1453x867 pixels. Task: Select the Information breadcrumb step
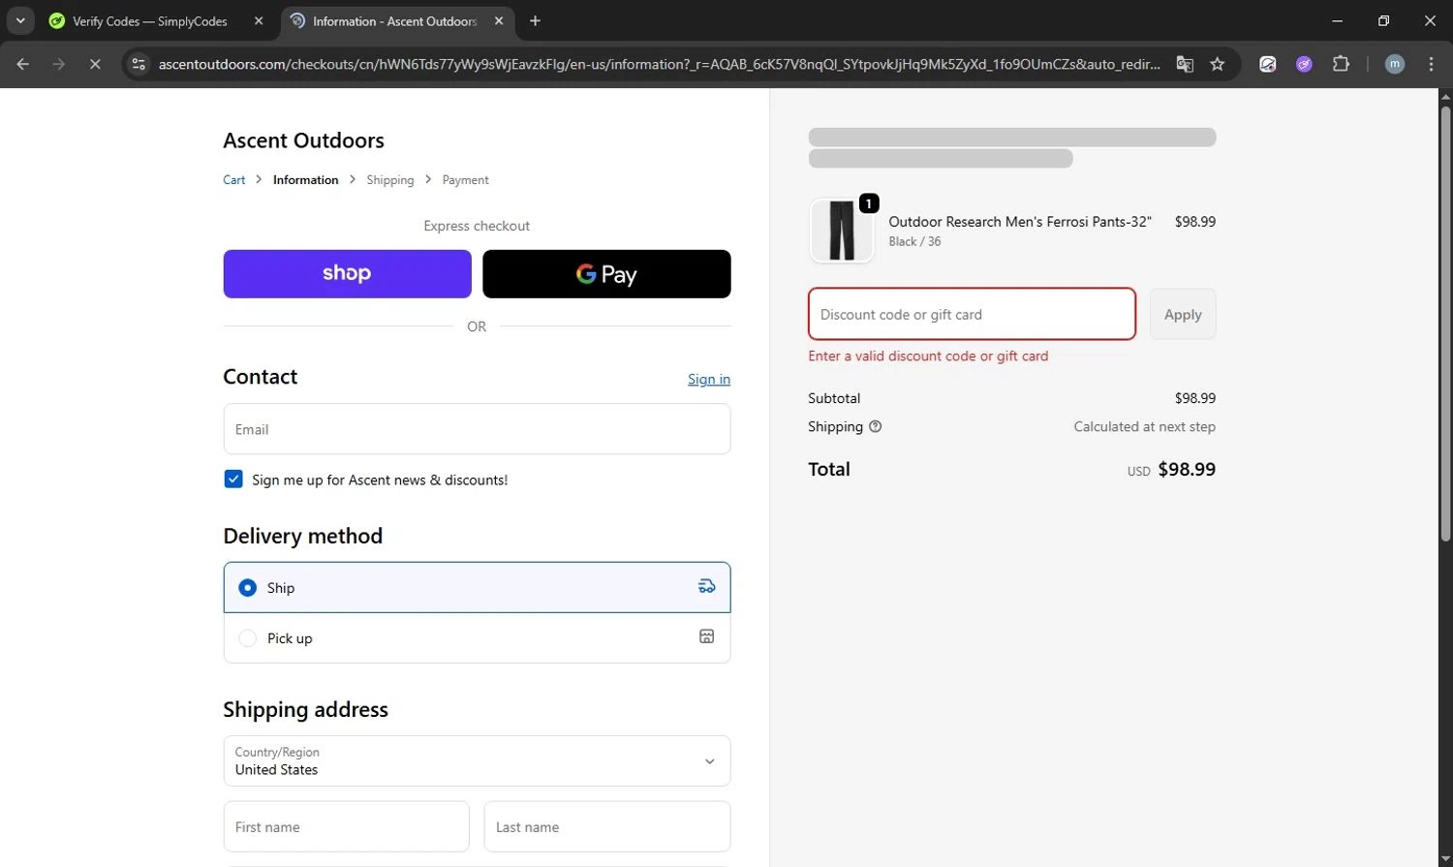click(x=305, y=180)
